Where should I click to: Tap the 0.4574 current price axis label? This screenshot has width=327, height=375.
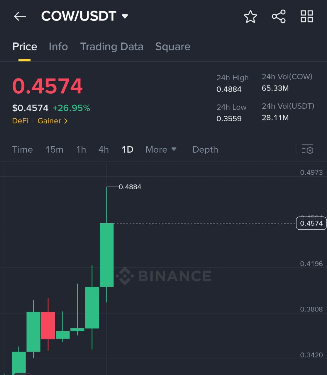pos(311,223)
